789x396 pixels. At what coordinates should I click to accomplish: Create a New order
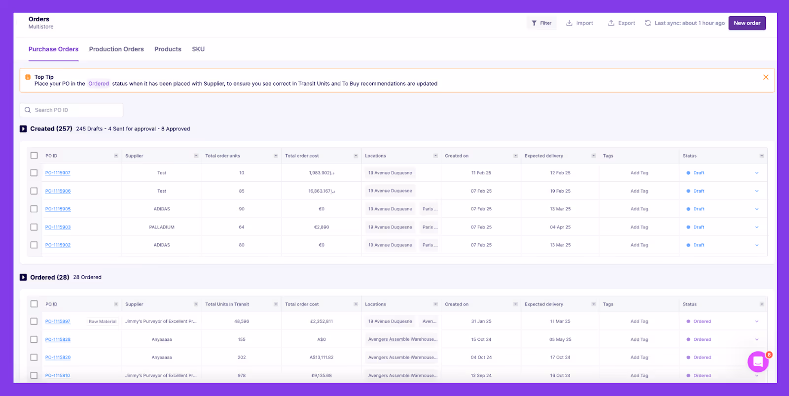[747, 23]
